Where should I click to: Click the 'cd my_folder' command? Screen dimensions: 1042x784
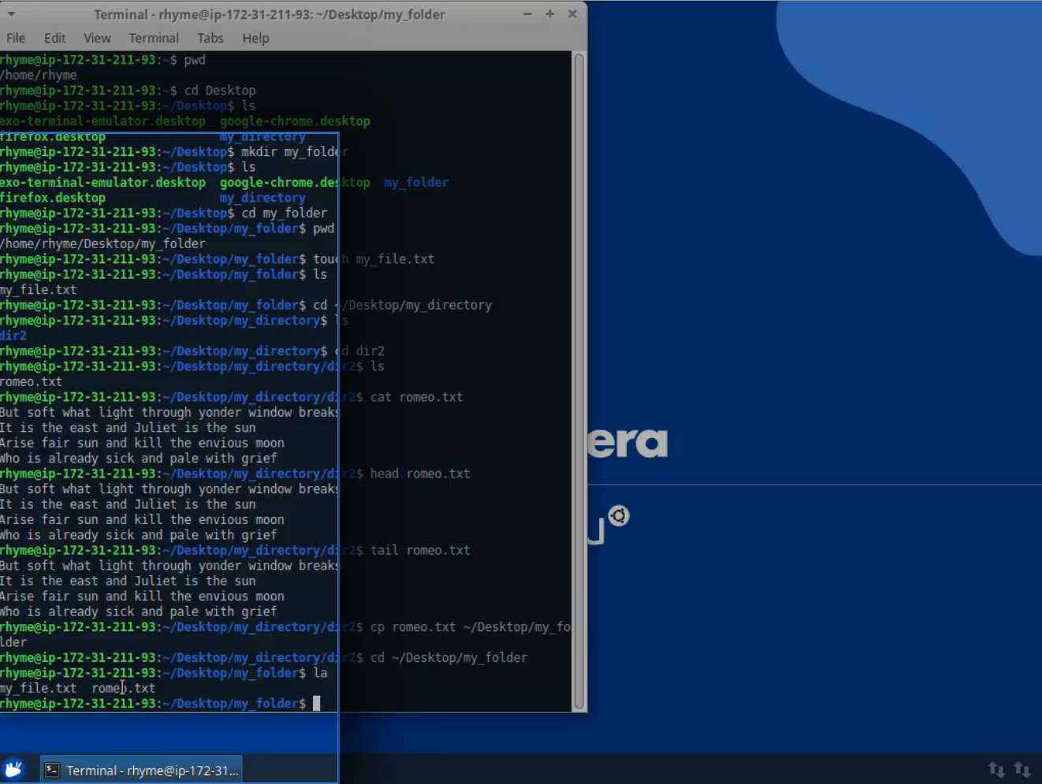pyautogui.click(x=285, y=213)
